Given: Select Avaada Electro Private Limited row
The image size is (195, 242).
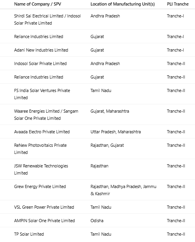Looking at the screenshot, I should (x=97, y=132).
